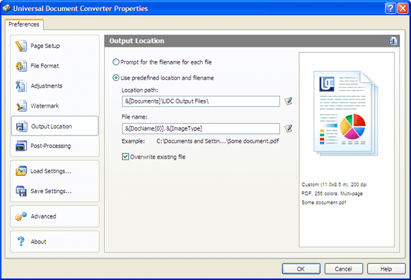
Task: Click the title bar help question button
Action: click(x=390, y=8)
